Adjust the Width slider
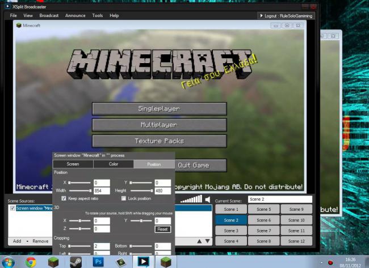The height and width of the screenshot is (268, 369). [x=80, y=190]
